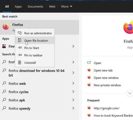Click the Open icon in the right panel
The image size is (133, 120).
click(89, 62)
